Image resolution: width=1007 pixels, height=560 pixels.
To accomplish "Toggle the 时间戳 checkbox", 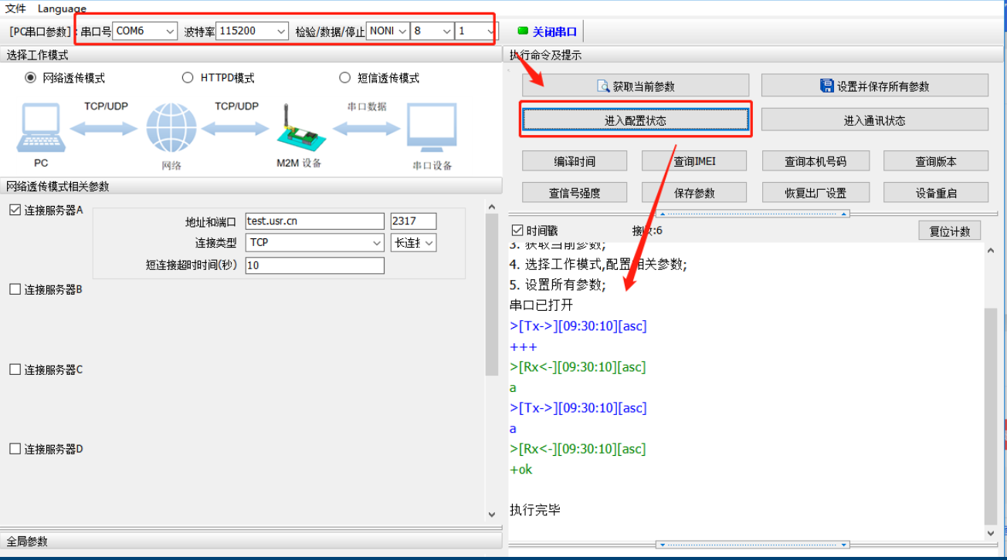I will (517, 231).
